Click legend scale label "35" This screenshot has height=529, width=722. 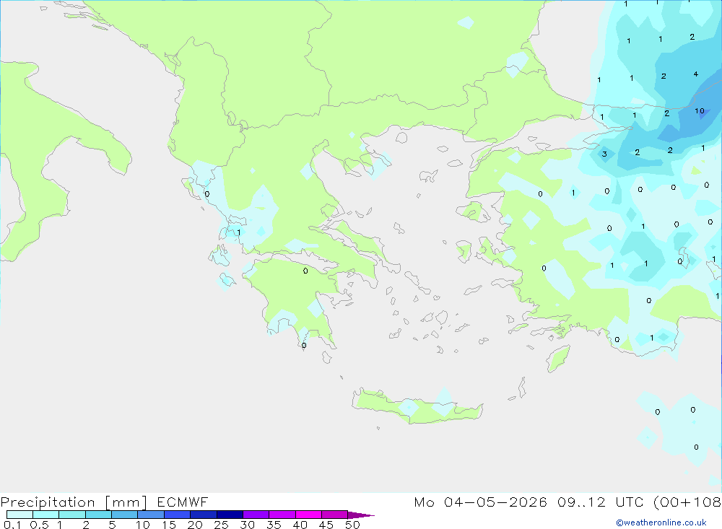[x=274, y=525]
